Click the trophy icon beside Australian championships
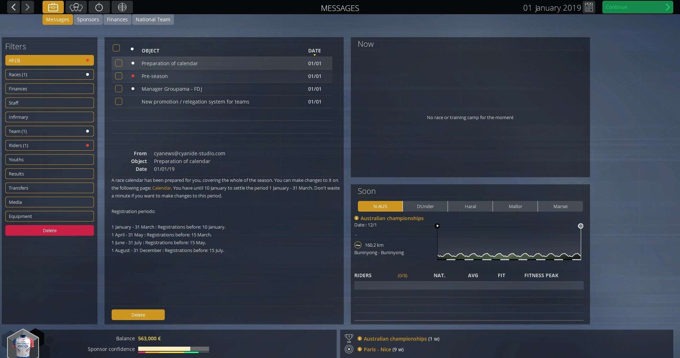Image resolution: width=680 pixels, height=358 pixels. point(349,338)
